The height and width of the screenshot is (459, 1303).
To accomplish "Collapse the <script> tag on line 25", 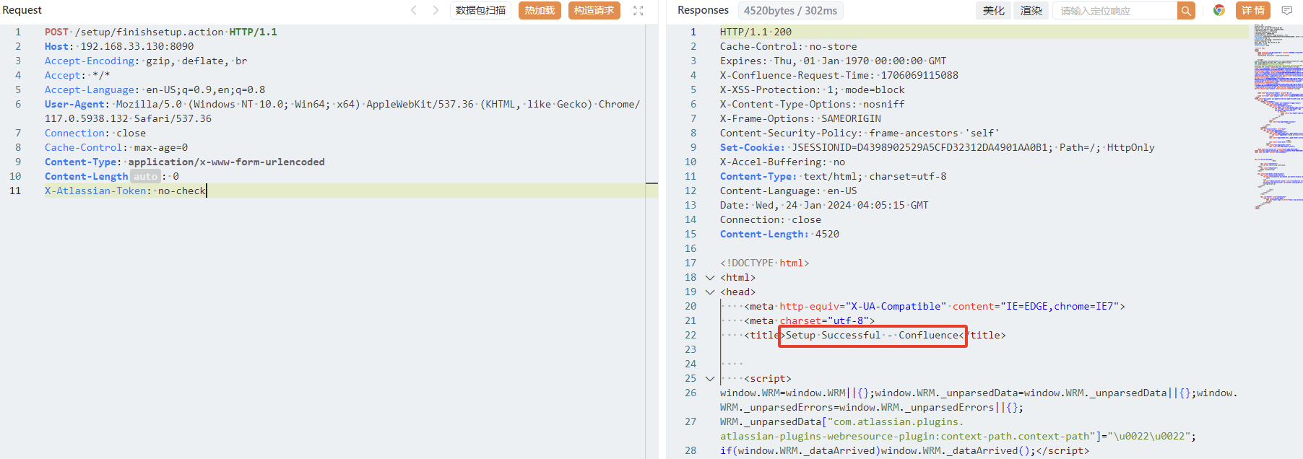I will pos(710,378).
